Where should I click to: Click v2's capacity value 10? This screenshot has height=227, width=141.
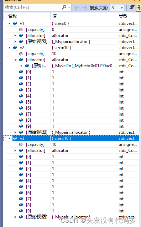[x=54, y=54]
